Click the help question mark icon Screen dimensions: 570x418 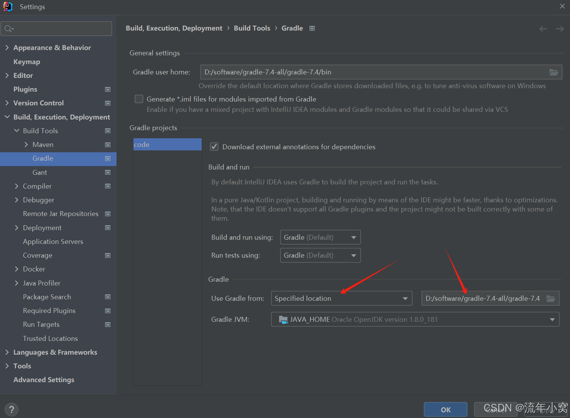[x=11, y=409]
